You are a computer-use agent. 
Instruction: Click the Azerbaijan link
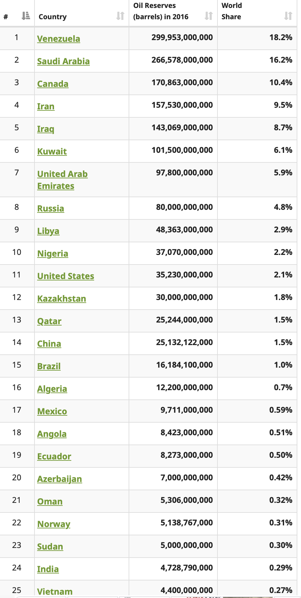click(60, 479)
